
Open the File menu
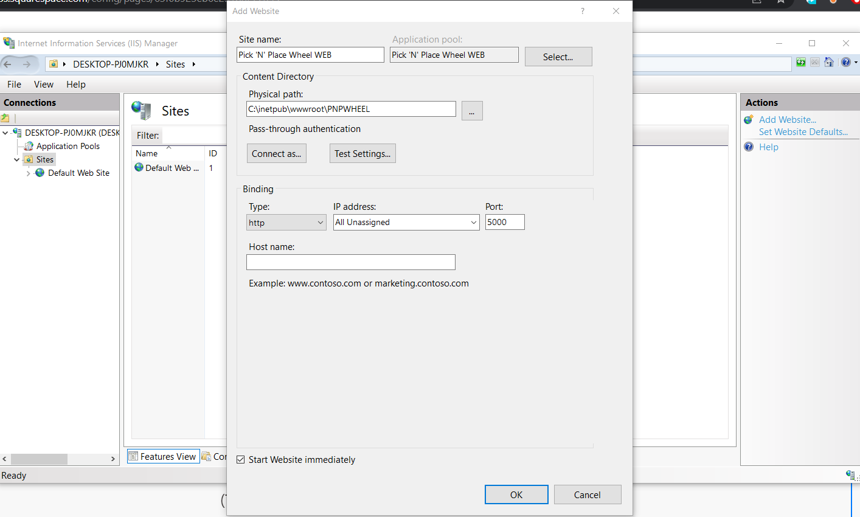[14, 85]
